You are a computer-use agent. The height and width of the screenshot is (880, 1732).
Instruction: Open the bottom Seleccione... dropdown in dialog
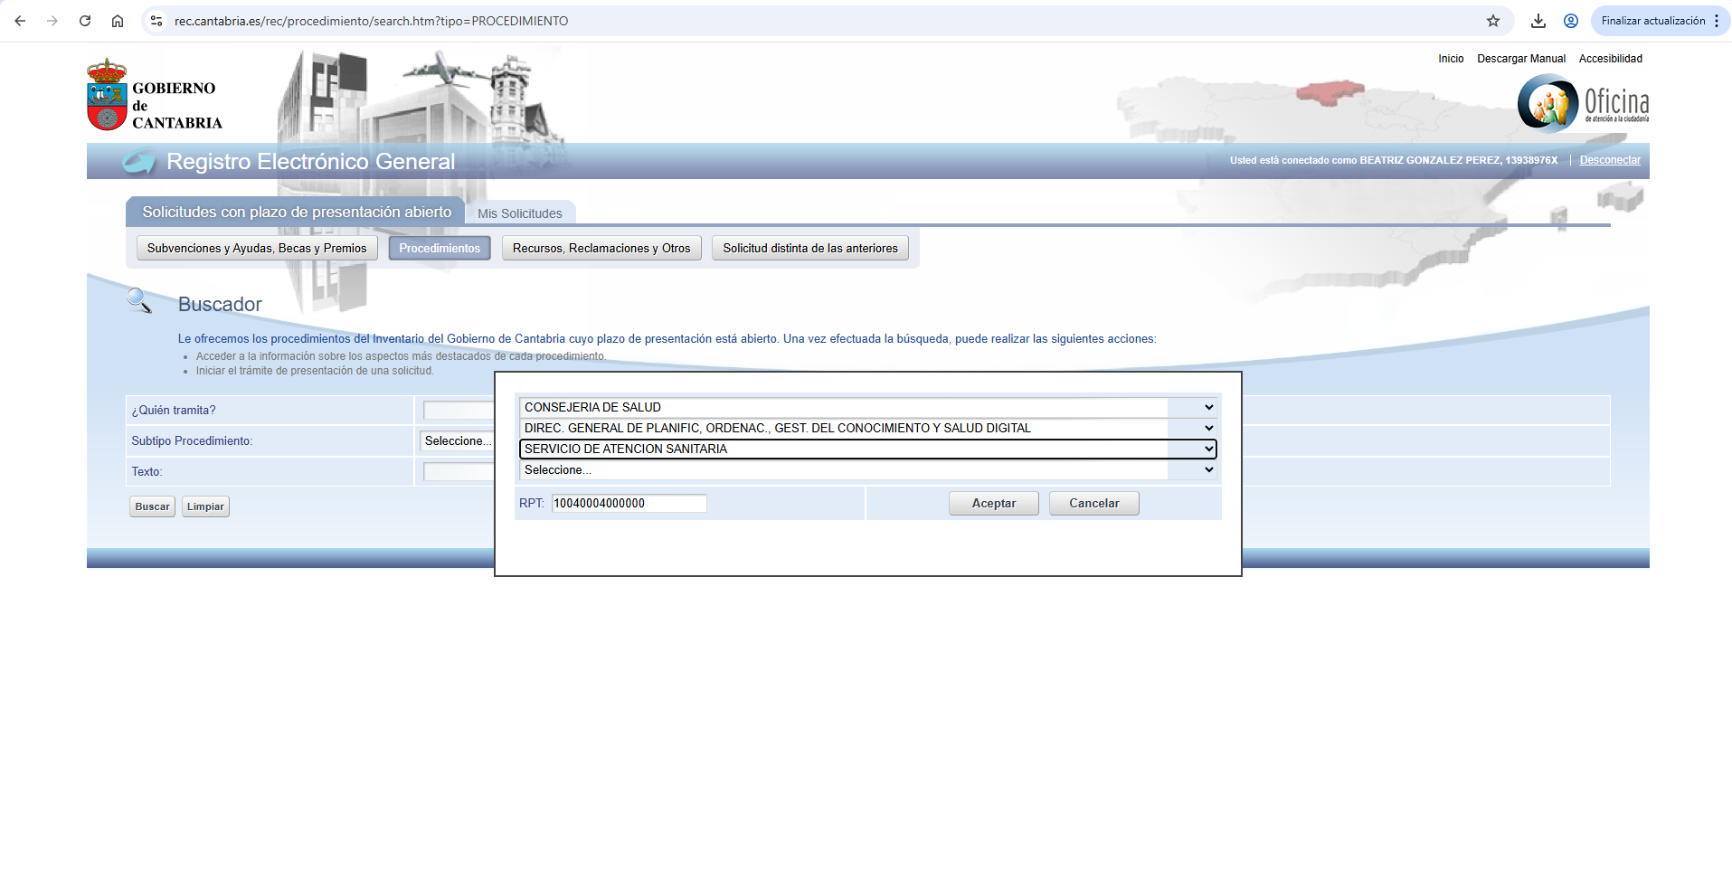point(867,470)
